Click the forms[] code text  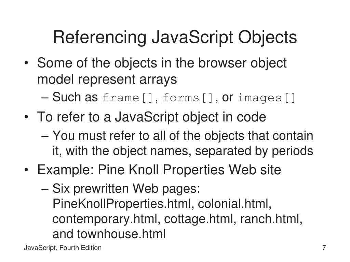[x=188, y=98]
